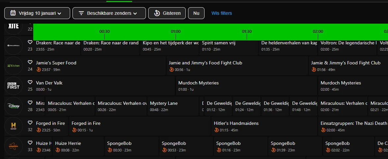This screenshot has width=388, height=159.
Task: Click the 01:00 timeline marker
Action: 176,32
